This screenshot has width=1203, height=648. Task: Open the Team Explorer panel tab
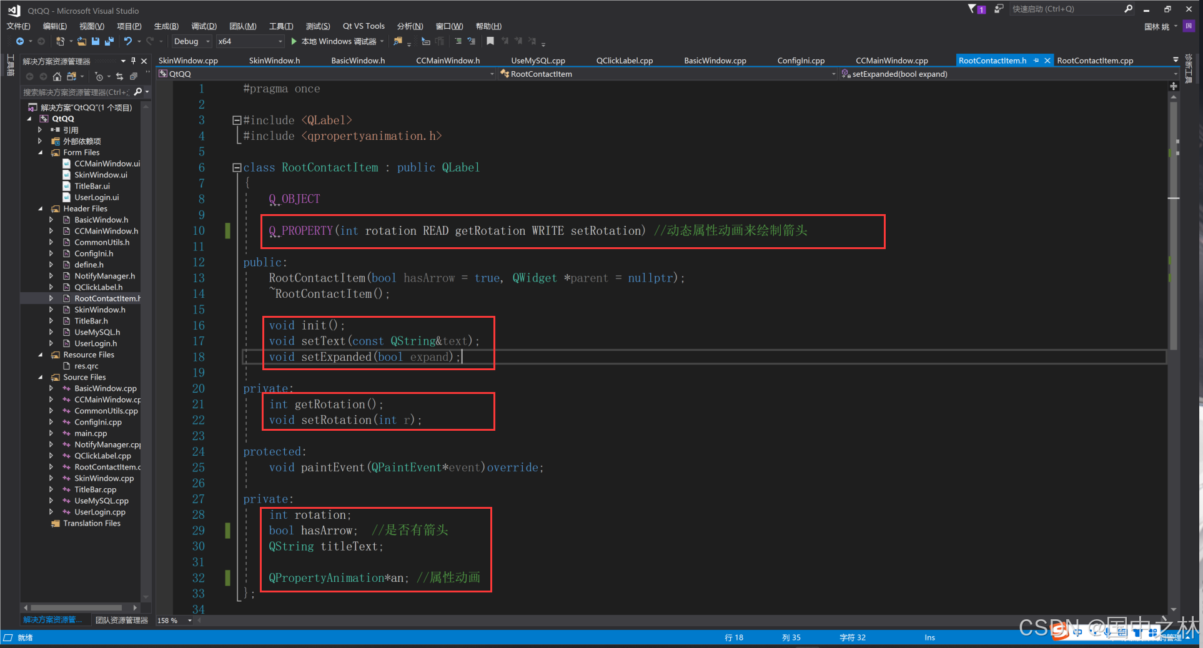pyautogui.click(x=122, y=620)
